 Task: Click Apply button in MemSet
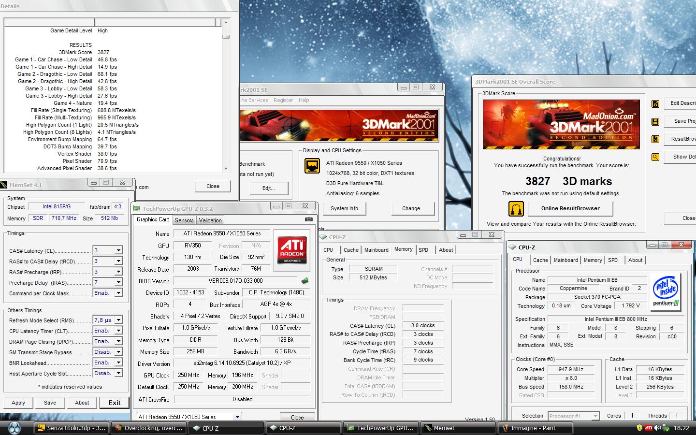pyautogui.click(x=18, y=403)
